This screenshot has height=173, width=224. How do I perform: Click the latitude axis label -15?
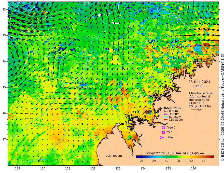4,87
